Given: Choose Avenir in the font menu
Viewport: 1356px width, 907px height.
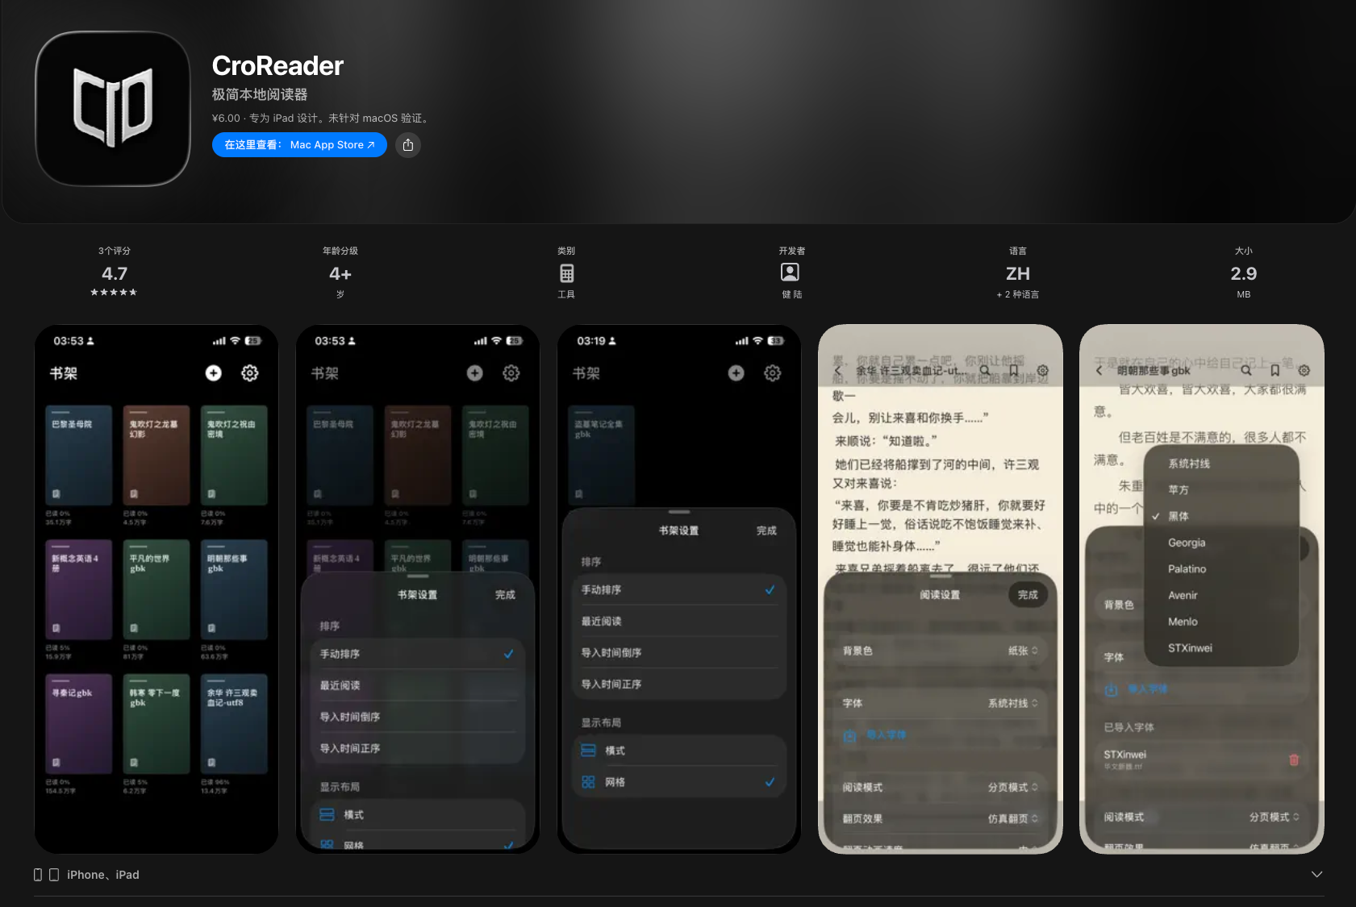Looking at the screenshot, I should (1221, 595).
